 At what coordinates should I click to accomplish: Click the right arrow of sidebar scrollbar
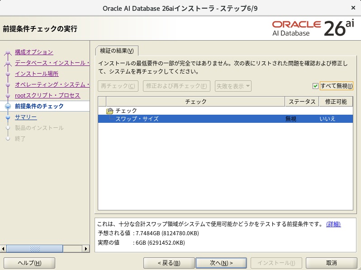(86, 249)
